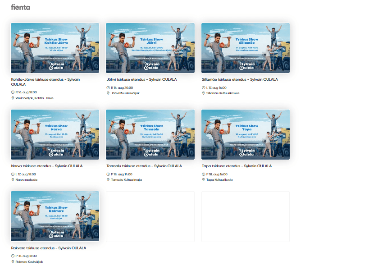Click location pin beside Narva raekoda

tap(13, 179)
